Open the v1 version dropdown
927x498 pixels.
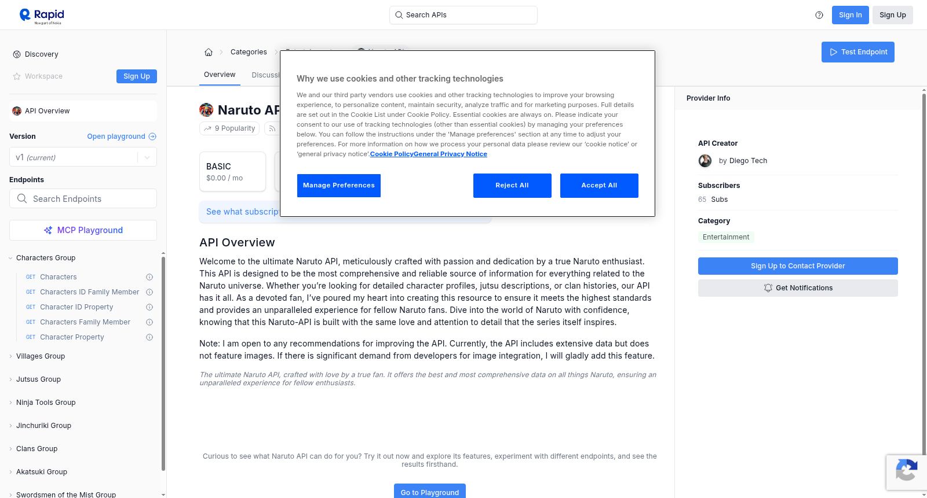[83, 157]
